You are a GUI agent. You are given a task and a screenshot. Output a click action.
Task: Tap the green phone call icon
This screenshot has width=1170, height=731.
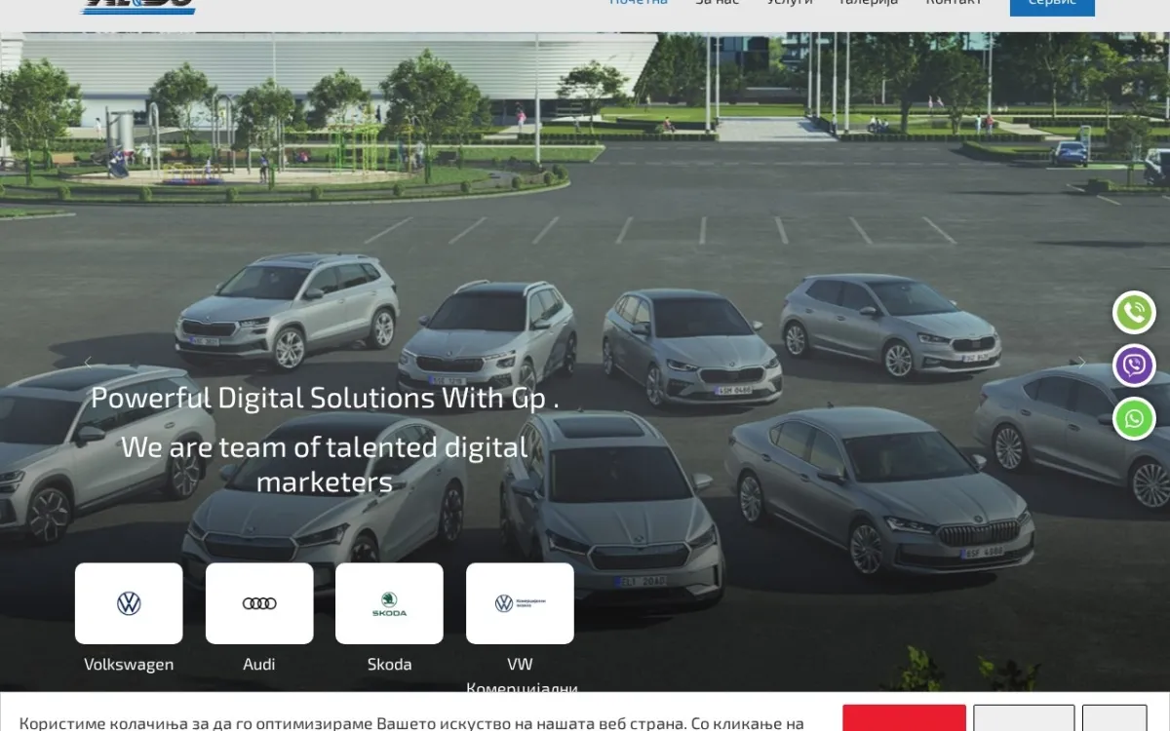(1134, 313)
